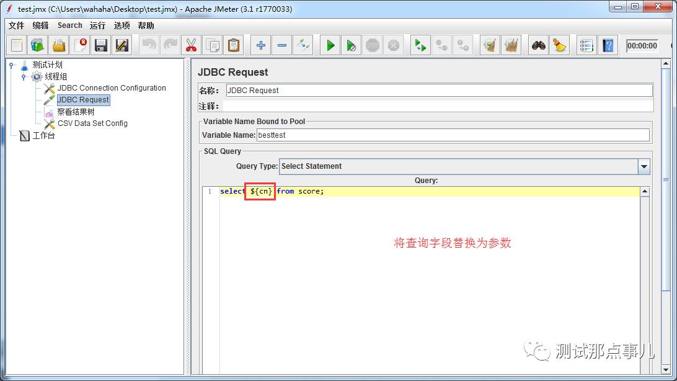Click the Clear results broom icon

(x=490, y=45)
